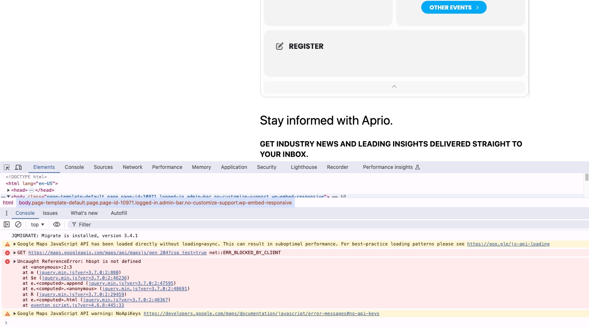The image size is (589, 327).
Task: Open the Network tab
Action: tap(133, 167)
